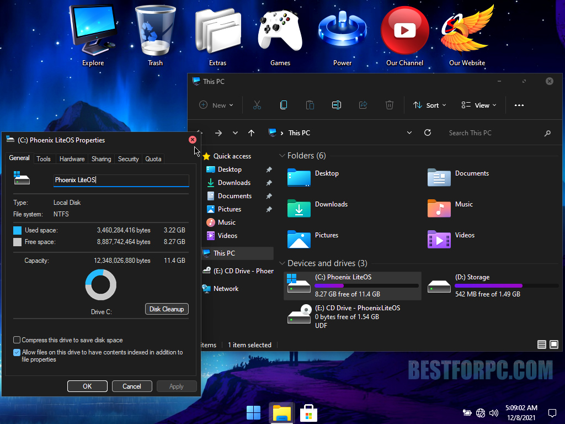Select Pictures in the navigation pane
Screen dimensions: 565x424
230,209
